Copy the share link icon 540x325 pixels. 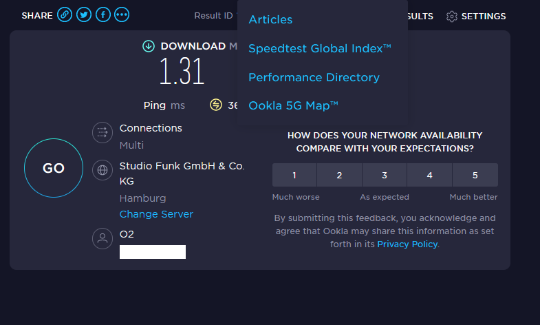[65, 15]
